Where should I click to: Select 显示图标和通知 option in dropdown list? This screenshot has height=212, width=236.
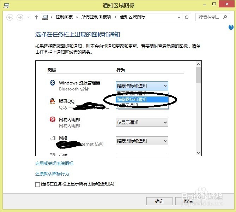pyautogui.click(x=142, y=94)
